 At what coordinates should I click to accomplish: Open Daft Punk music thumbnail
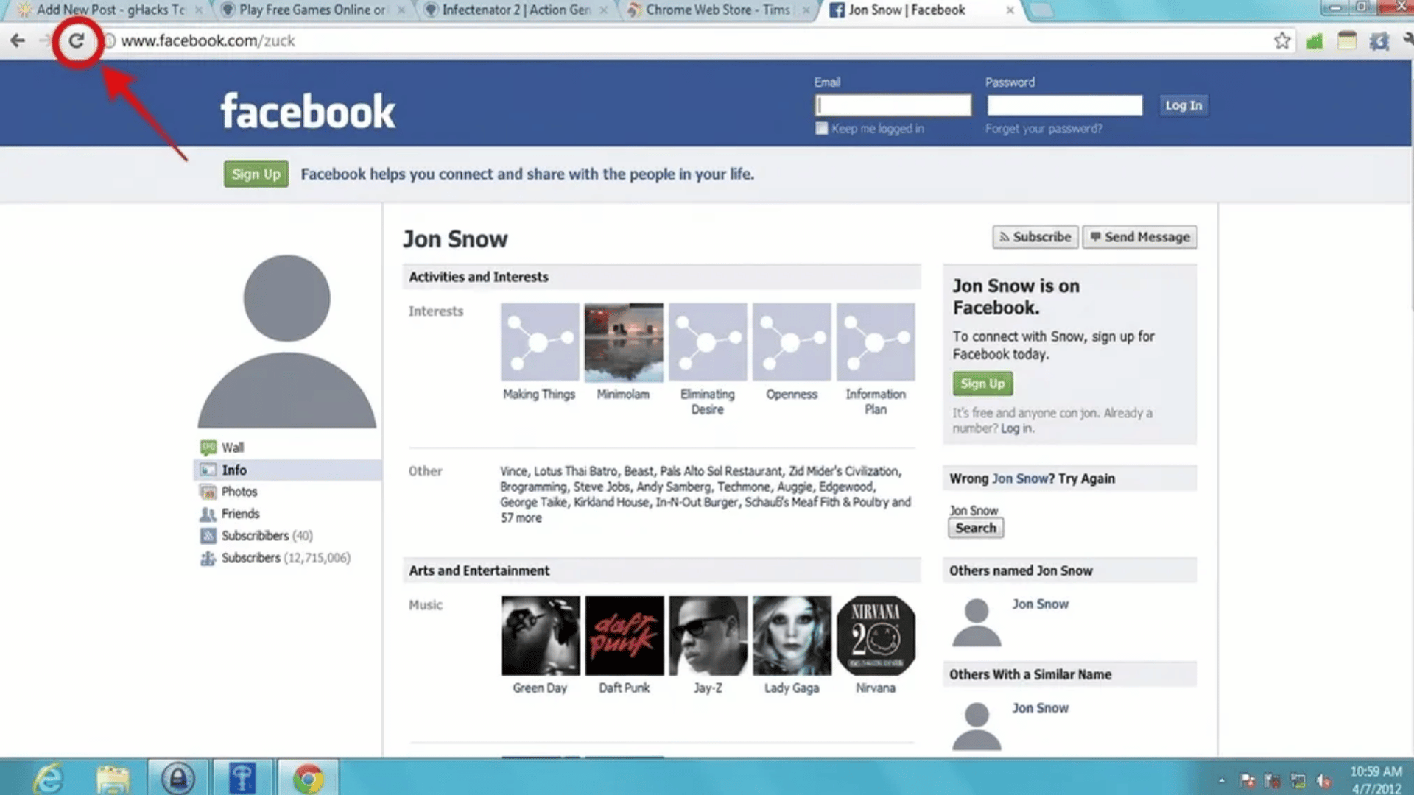point(625,635)
